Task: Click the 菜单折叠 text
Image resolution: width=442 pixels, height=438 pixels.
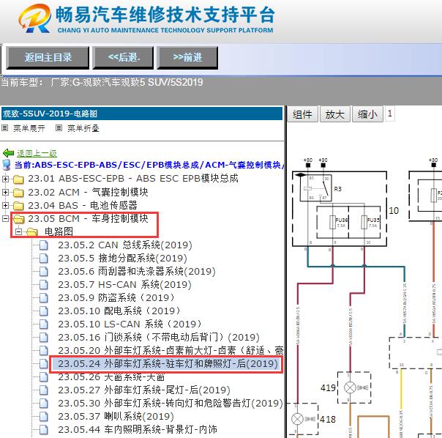Action: 83,128
